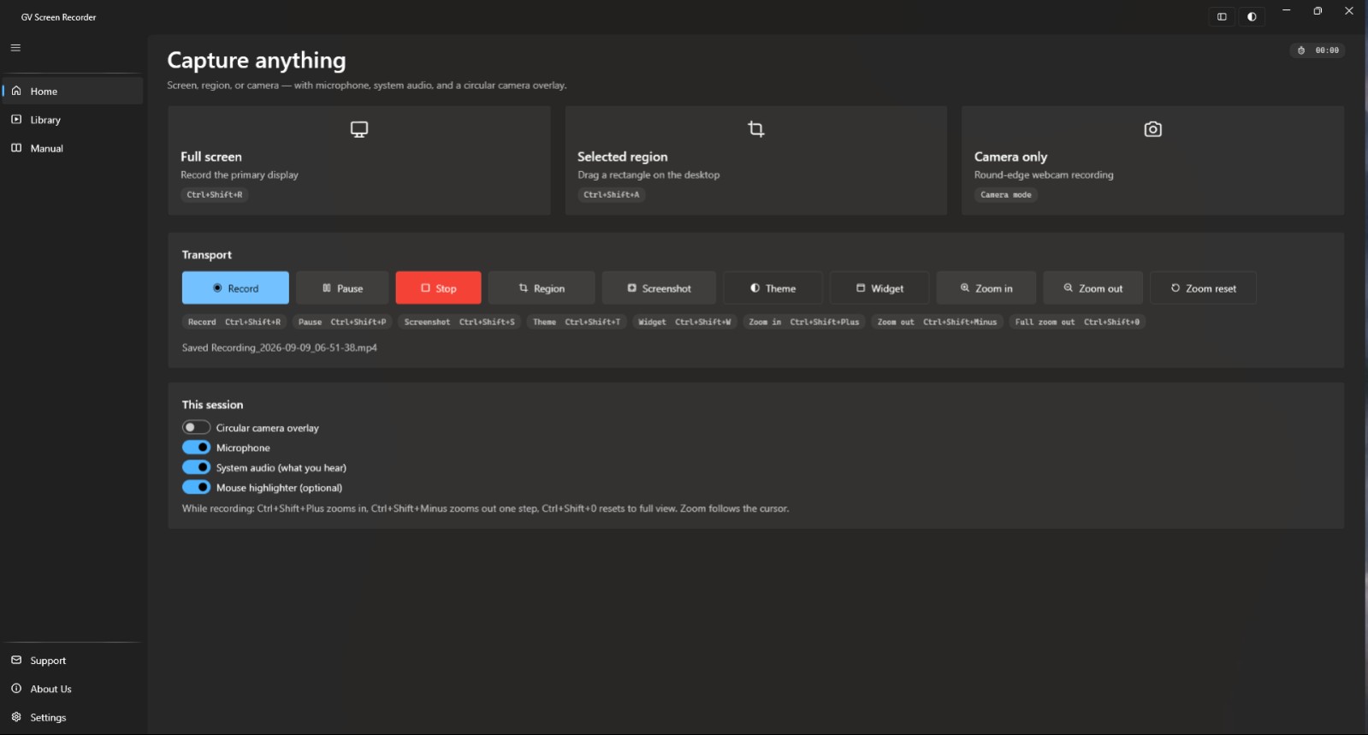Open Settings from the sidebar

[73, 717]
